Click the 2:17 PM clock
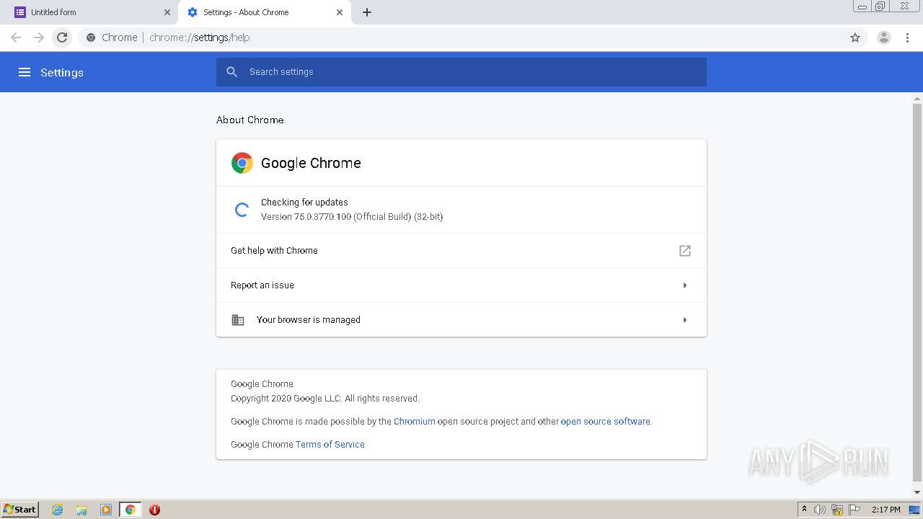The image size is (923, 519). [886, 510]
